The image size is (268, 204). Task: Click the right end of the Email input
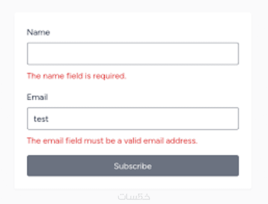tap(233, 118)
